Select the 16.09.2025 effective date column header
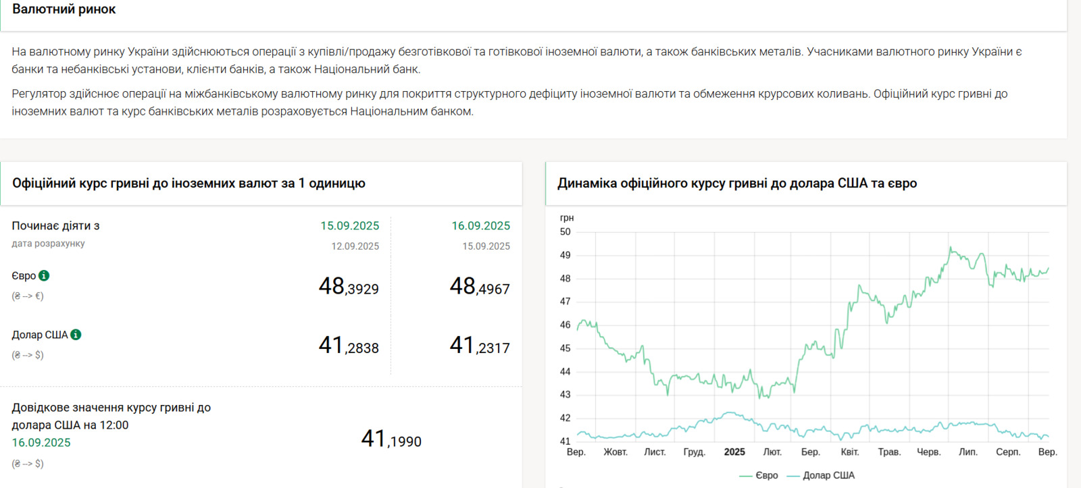This screenshot has width=1081, height=488. [480, 225]
